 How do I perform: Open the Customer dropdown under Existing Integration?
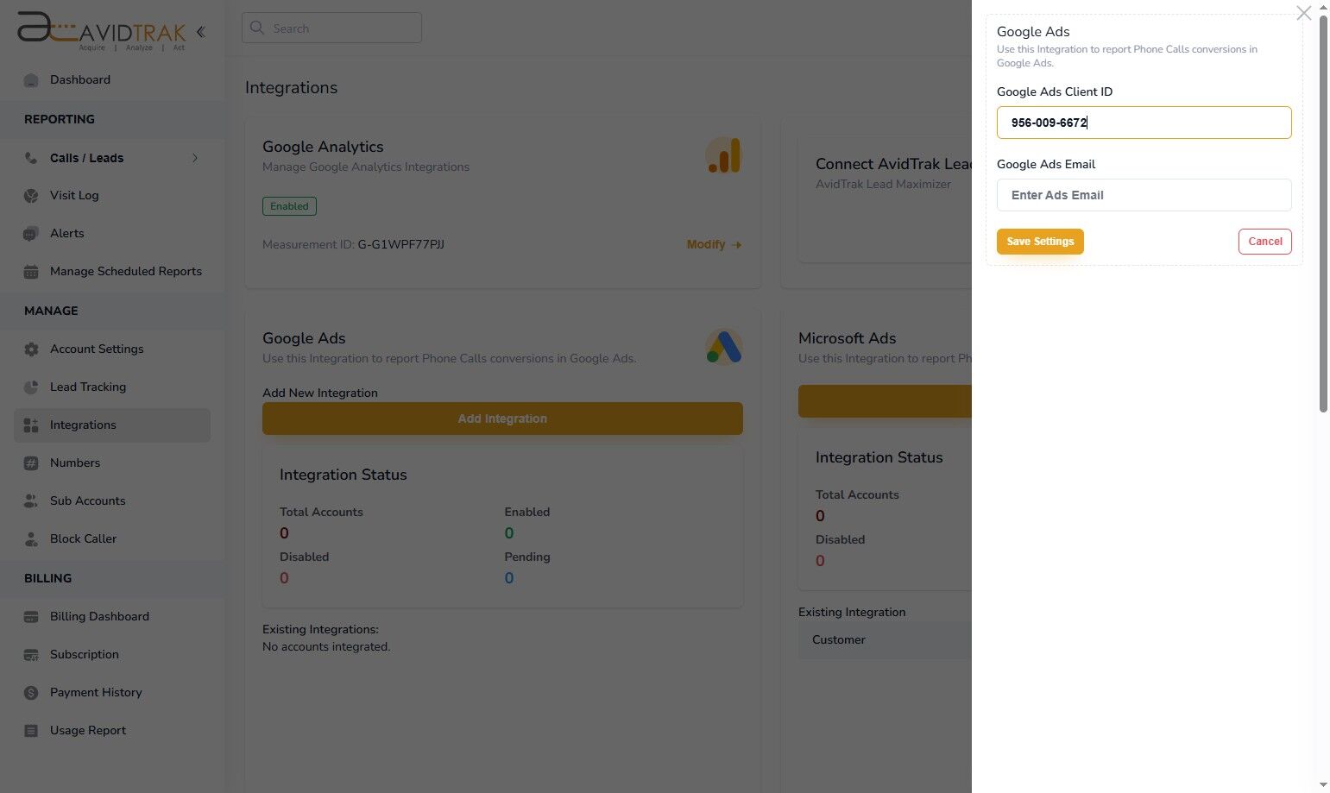pos(889,639)
